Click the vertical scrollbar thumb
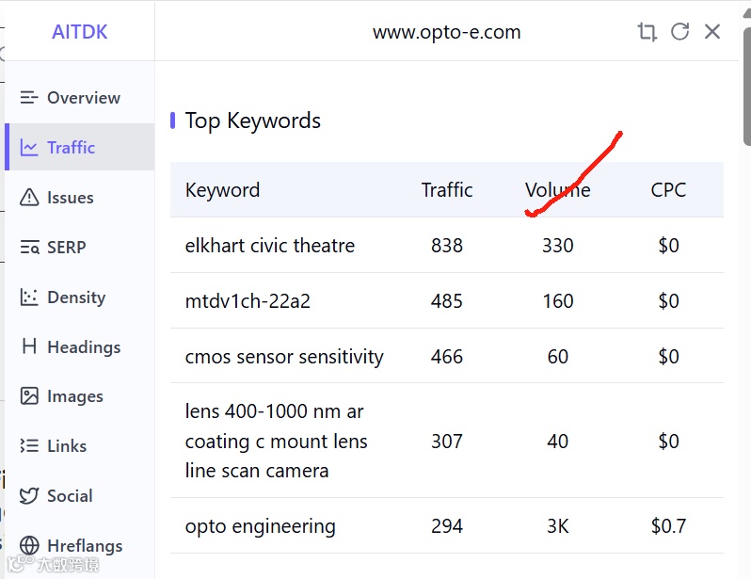This screenshot has height=579, width=751. [x=746, y=87]
